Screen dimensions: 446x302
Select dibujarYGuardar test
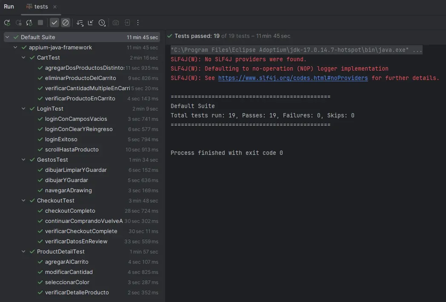point(82,180)
